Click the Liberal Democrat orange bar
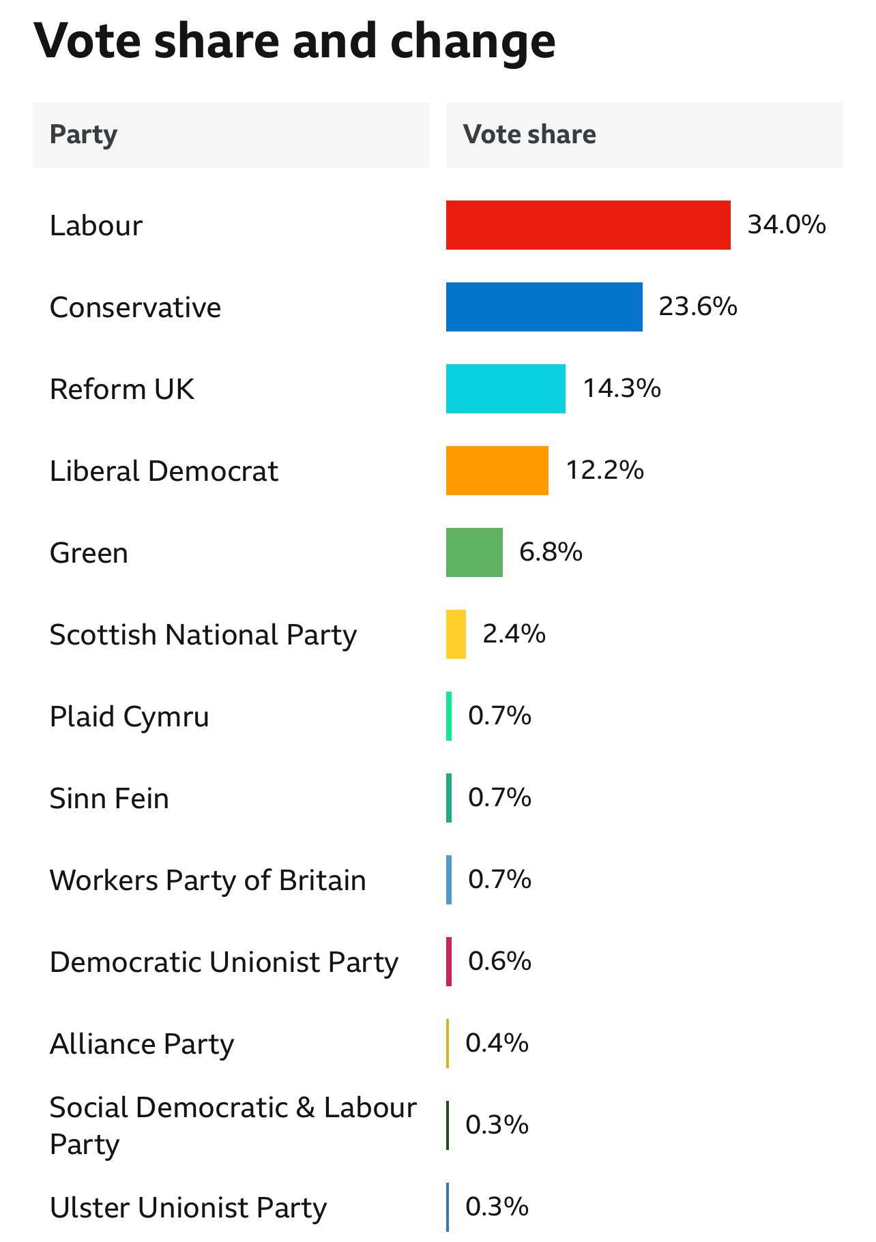Screen dimensions: 876x1242 pos(497,471)
